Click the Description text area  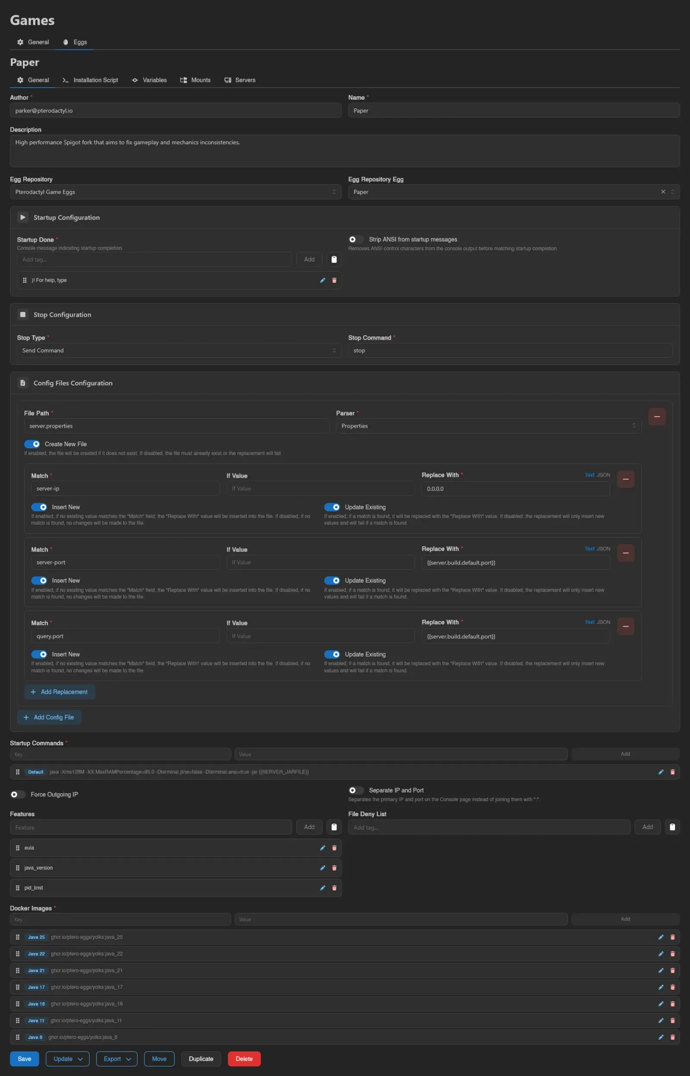[345, 151]
